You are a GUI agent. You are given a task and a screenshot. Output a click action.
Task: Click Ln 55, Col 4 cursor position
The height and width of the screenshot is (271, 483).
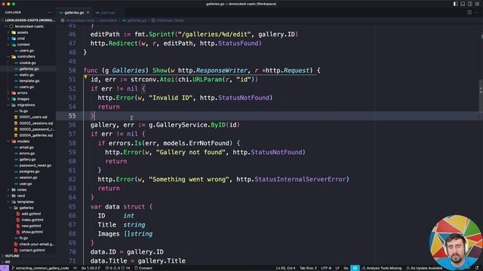[x=285, y=268]
